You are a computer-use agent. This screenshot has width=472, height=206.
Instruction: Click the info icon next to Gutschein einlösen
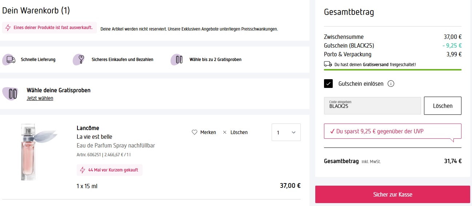tap(391, 84)
